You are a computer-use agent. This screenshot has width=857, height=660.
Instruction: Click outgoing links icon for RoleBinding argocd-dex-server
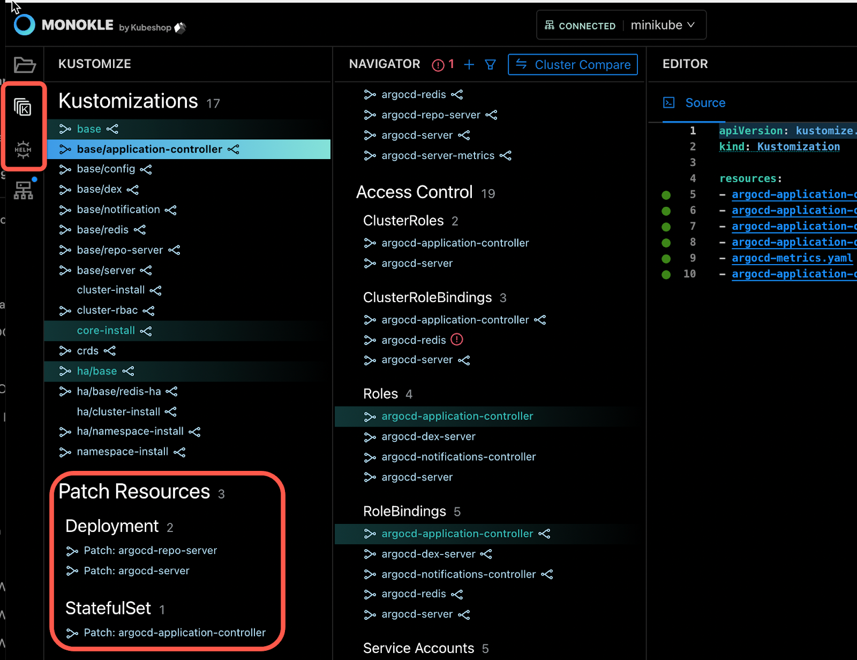486,554
